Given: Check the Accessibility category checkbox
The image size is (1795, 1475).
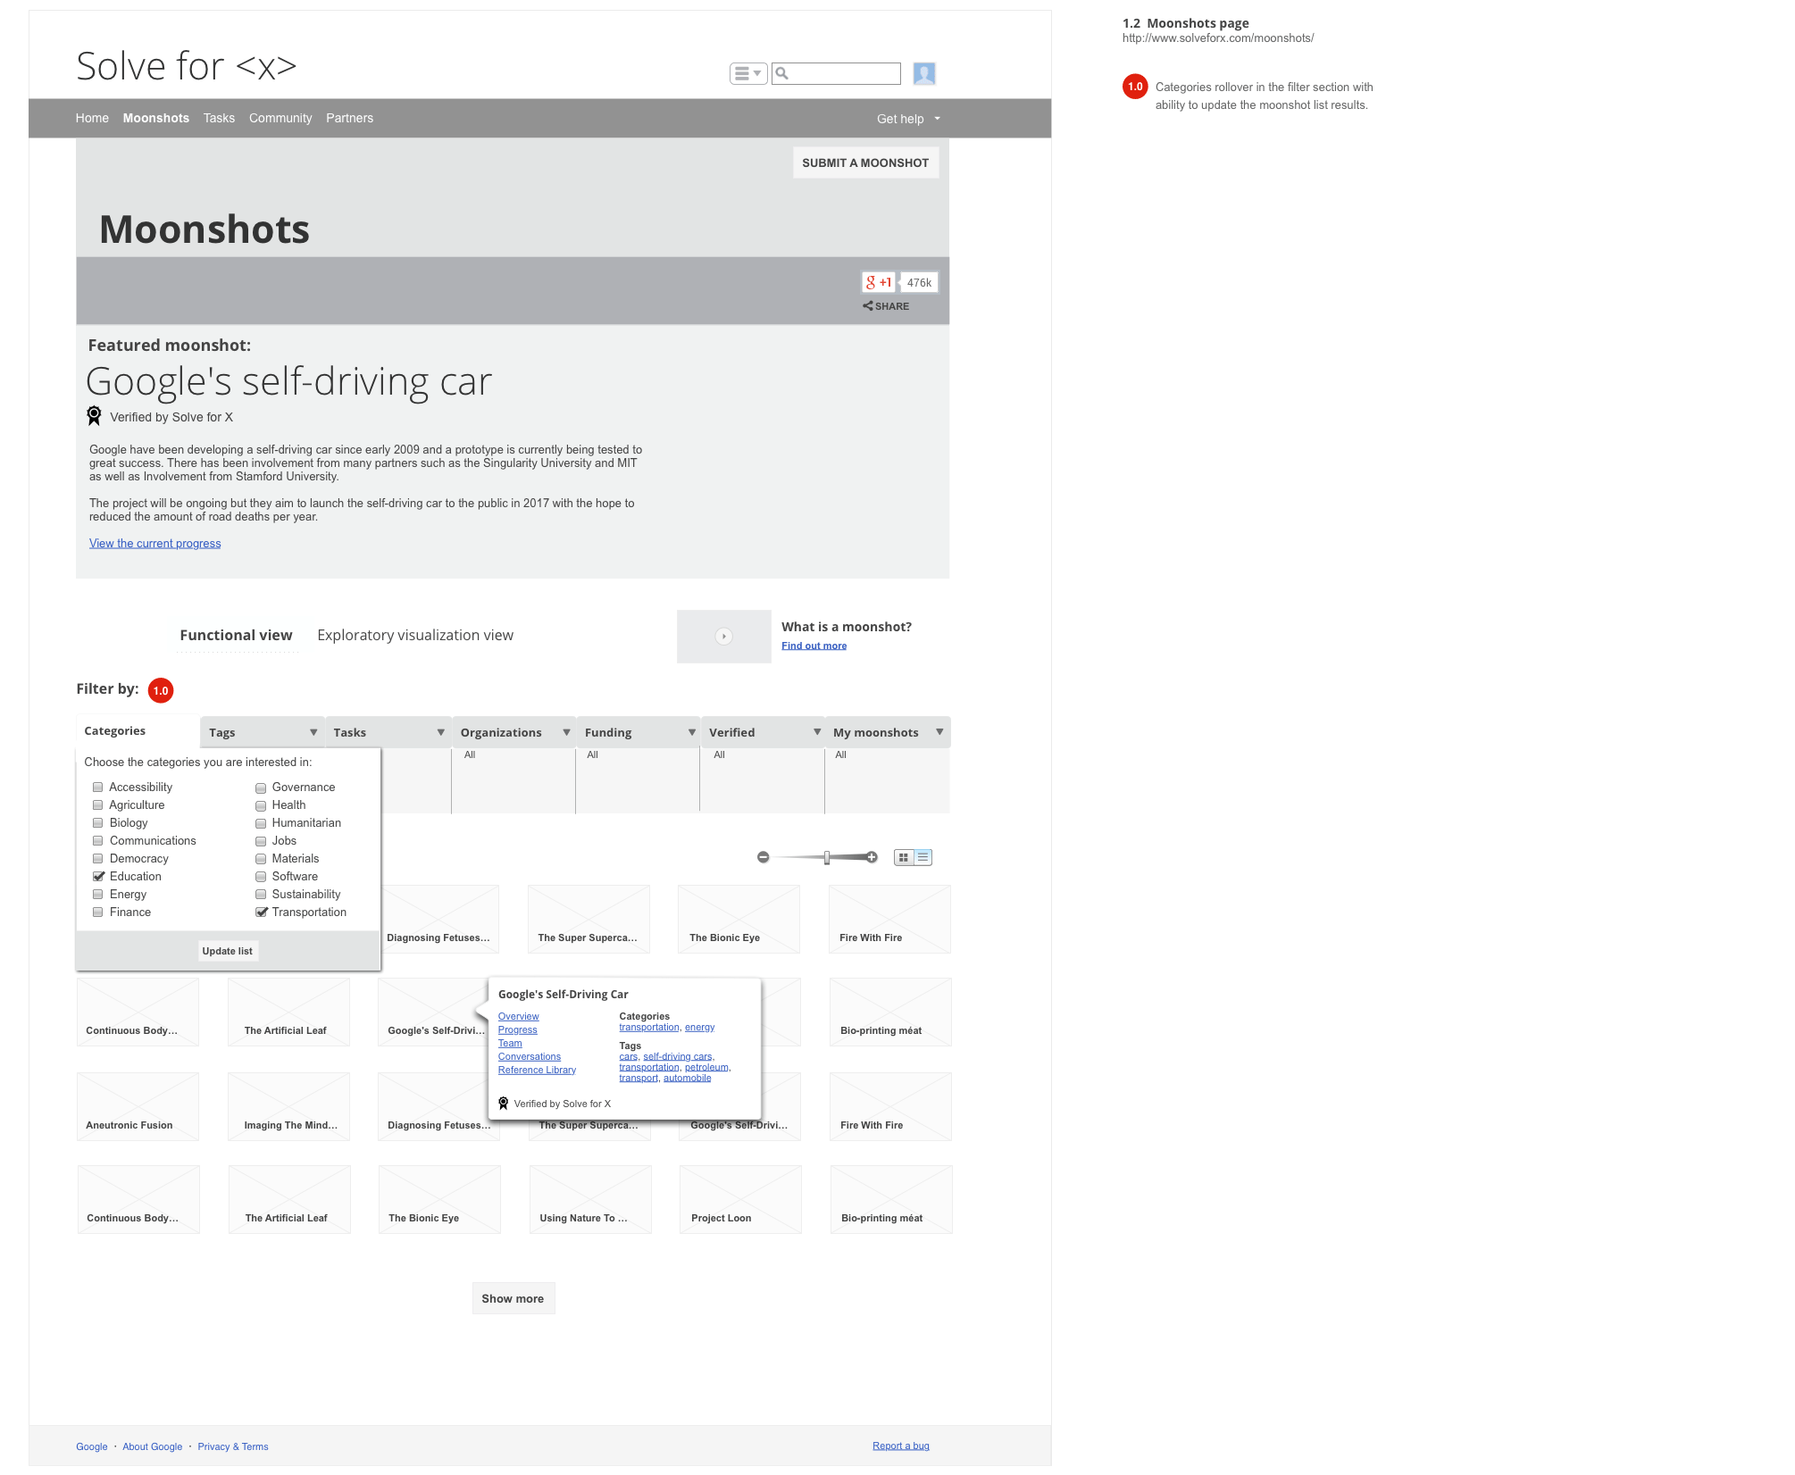Looking at the screenshot, I should click(98, 787).
